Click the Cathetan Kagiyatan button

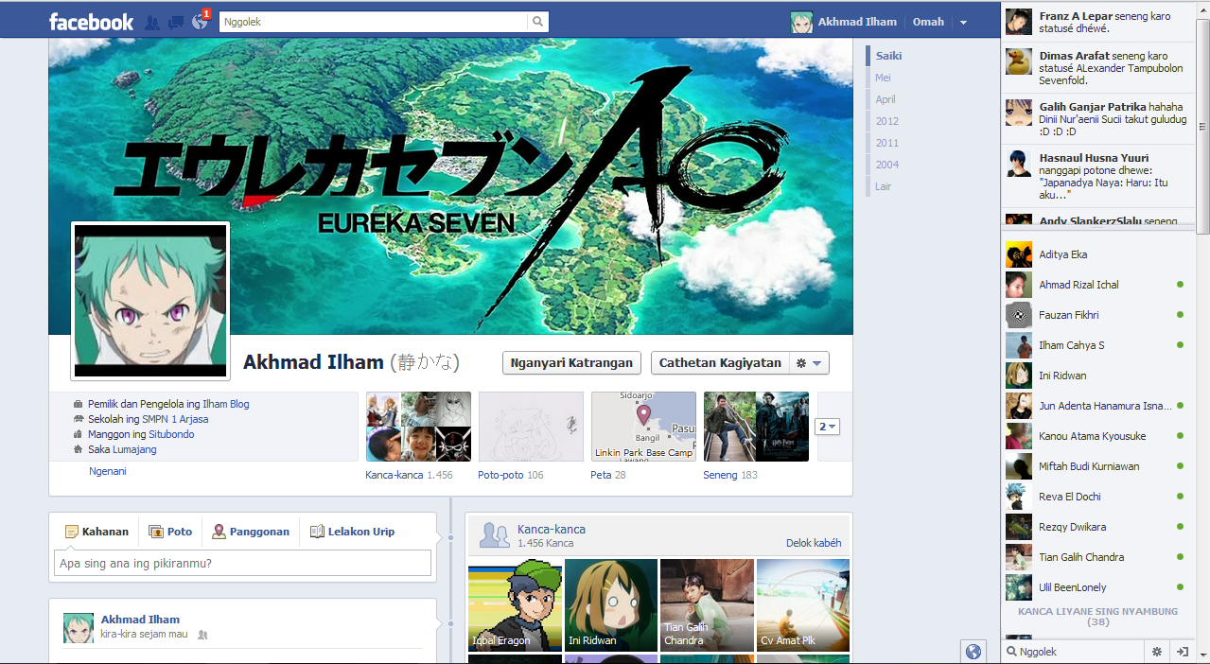720,363
